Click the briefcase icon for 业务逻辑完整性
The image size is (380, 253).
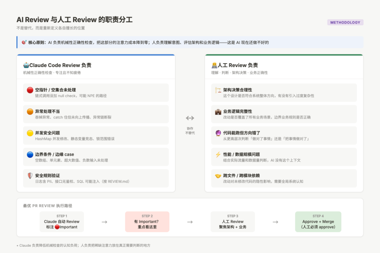click(218, 112)
